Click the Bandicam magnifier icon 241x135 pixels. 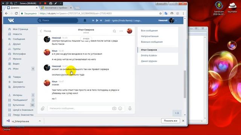(11, 3)
